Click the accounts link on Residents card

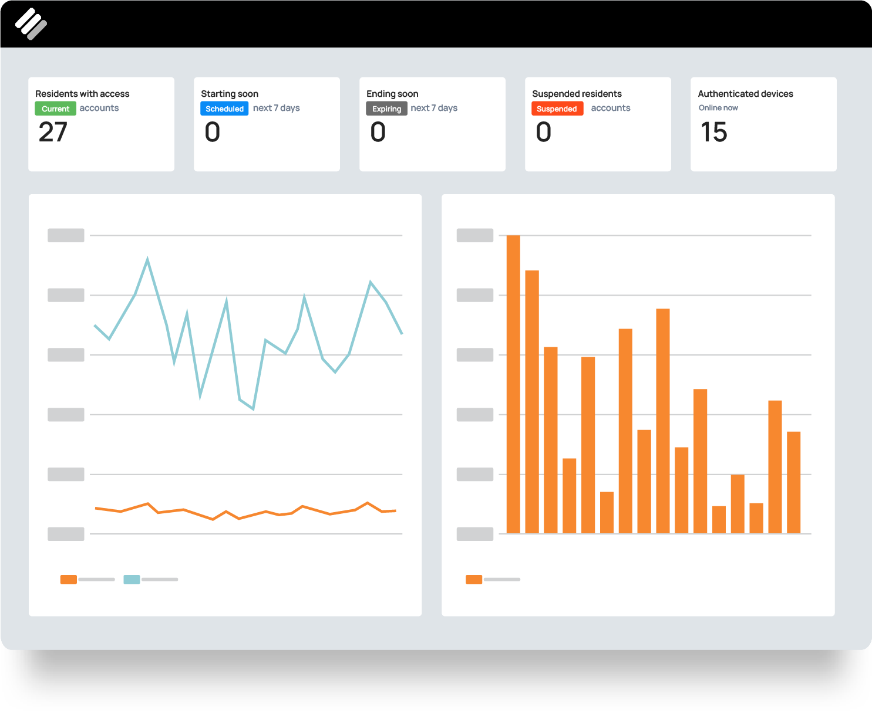(99, 108)
